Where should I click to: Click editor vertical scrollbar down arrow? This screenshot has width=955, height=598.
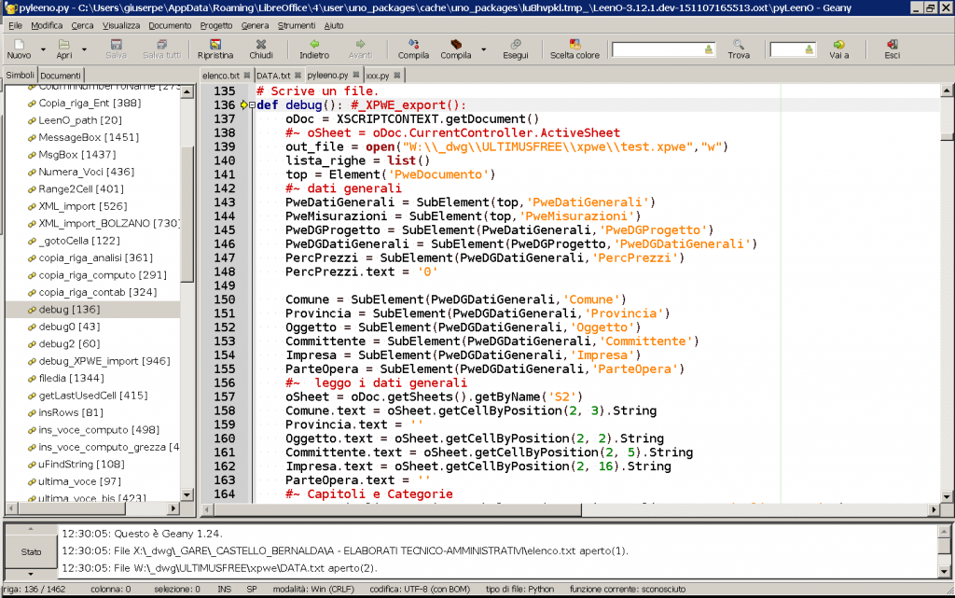point(947,496)
